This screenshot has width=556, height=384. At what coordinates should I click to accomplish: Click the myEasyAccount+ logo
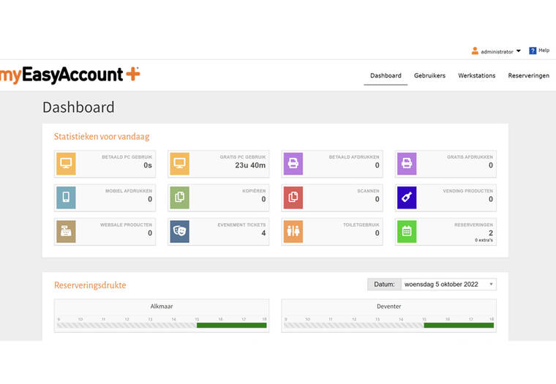69,75
